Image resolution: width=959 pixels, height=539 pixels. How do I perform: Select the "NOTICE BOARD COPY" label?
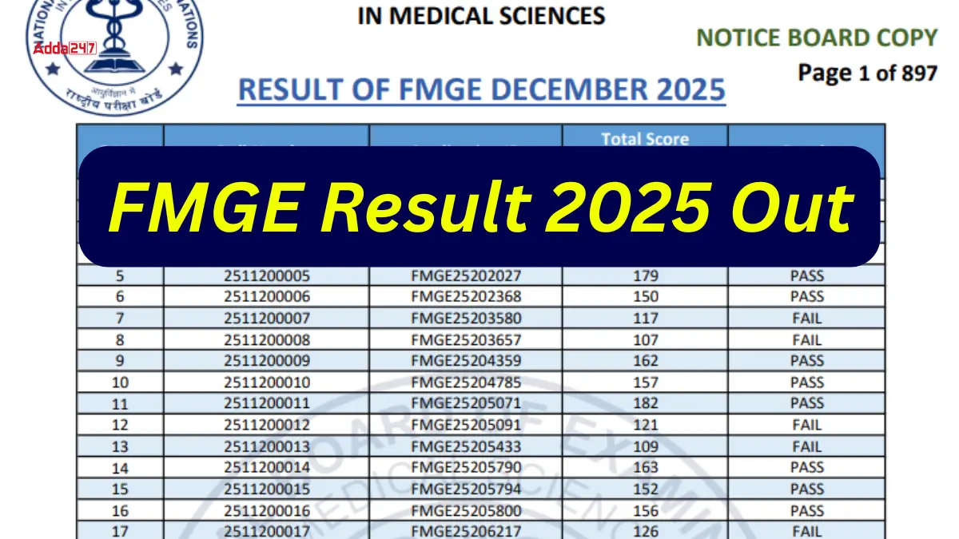817,38
